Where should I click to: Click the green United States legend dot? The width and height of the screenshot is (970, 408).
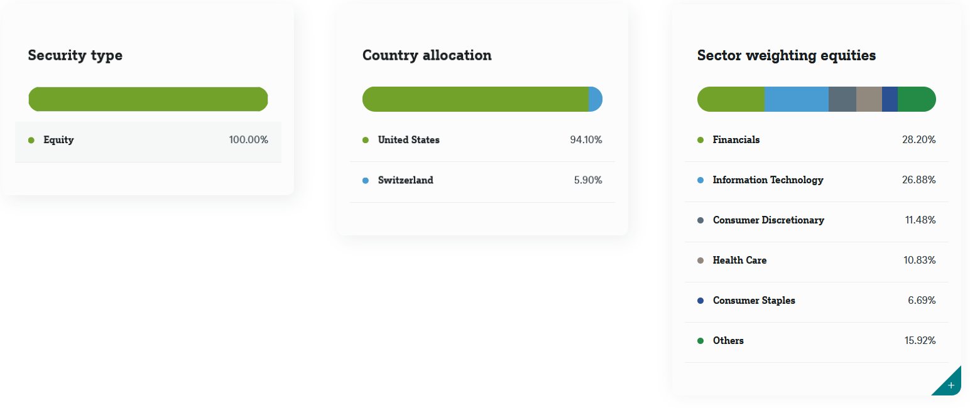point(366,140)
